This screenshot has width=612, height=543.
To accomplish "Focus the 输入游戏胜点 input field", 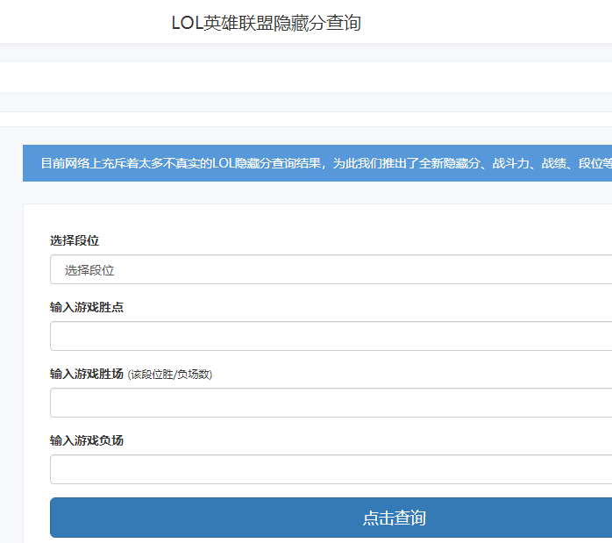I will click(331, 336).
